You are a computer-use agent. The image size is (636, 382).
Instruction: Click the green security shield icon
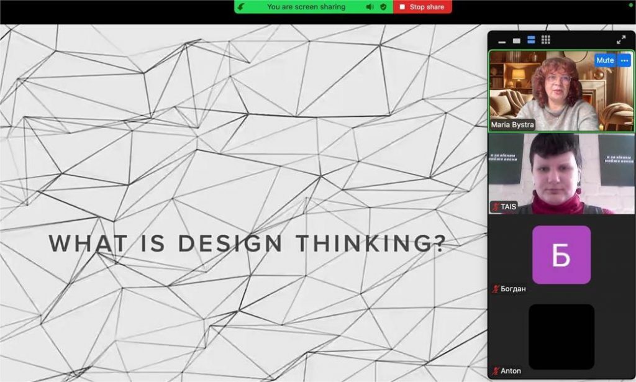(383, 7)
